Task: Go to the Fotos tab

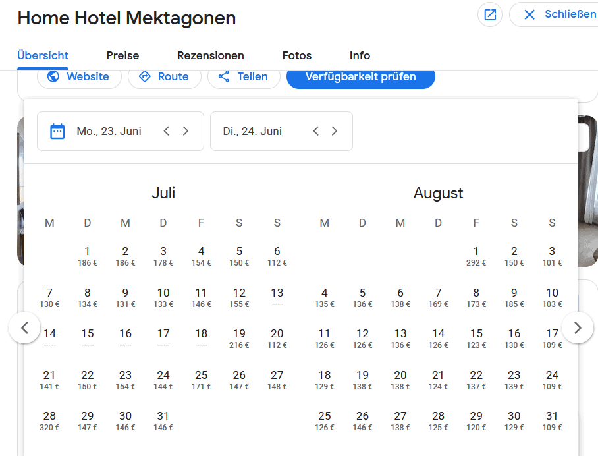Action: pos(296,55)
